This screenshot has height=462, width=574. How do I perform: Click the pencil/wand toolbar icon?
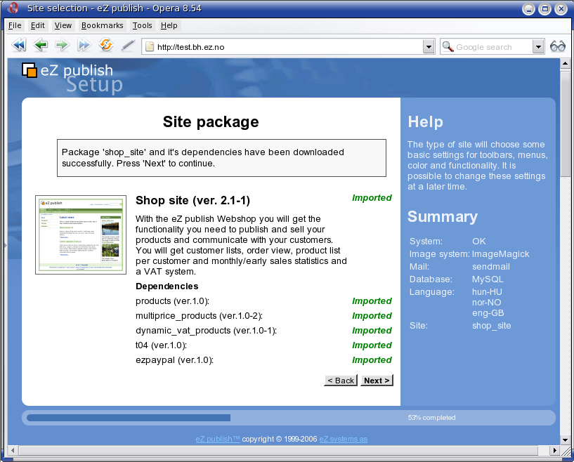(x=128, y=46)
